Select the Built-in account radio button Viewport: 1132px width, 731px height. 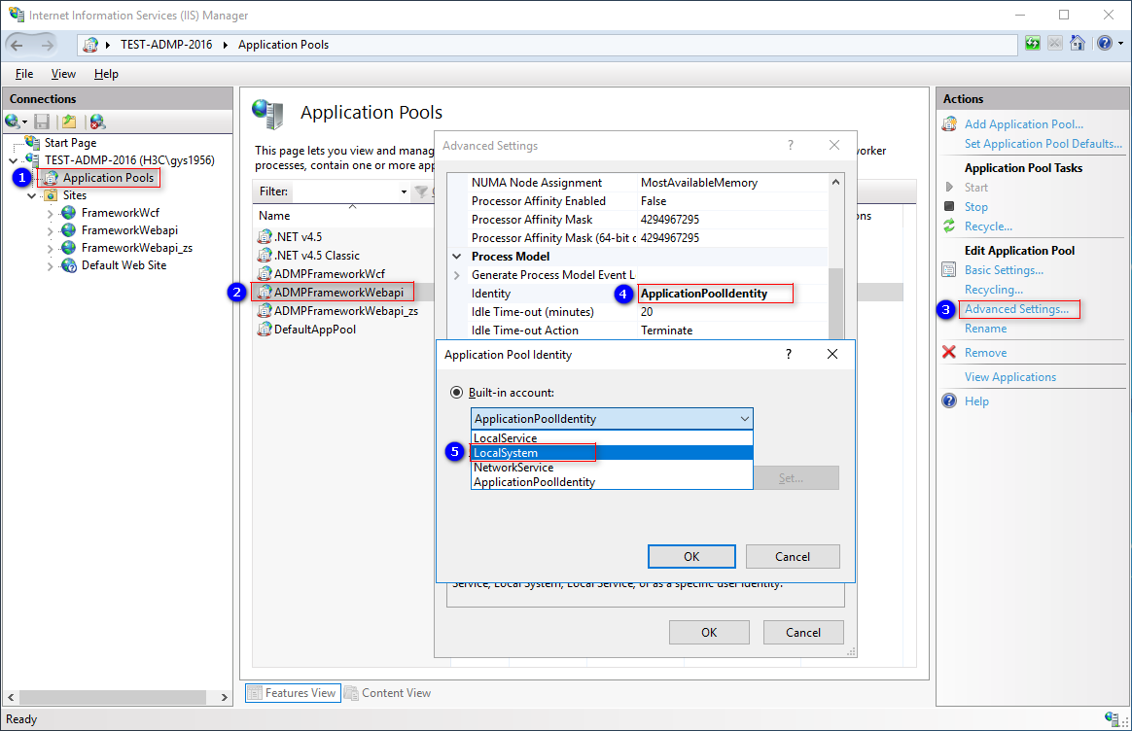pos(457,392)
